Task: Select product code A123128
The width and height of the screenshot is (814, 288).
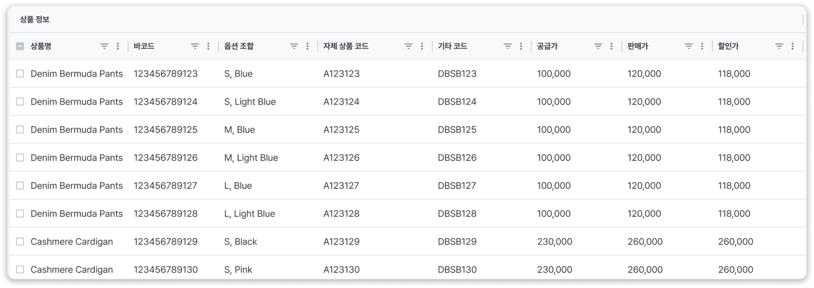Action: click(341, 214)
